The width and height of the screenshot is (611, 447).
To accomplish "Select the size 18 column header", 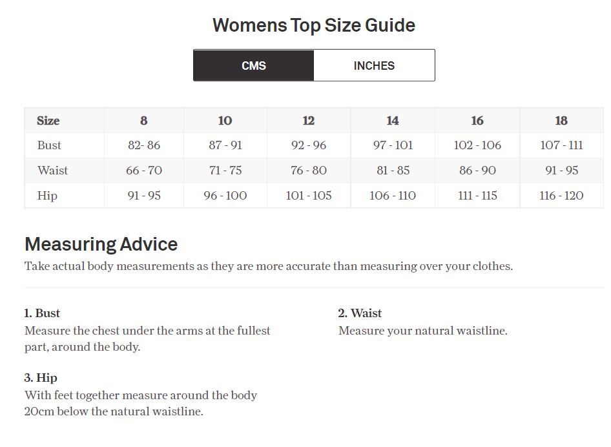I will 561,121.
